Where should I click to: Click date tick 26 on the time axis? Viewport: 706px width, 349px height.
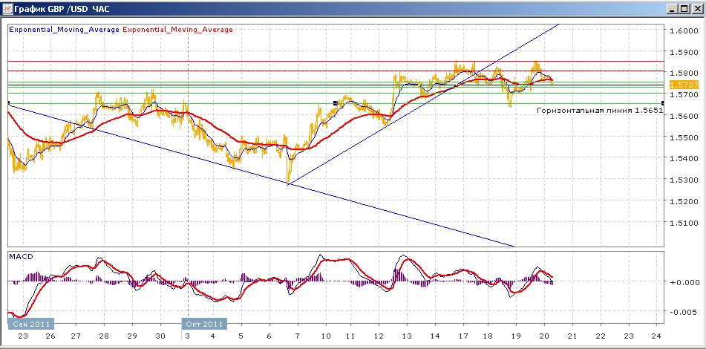(50, 336)
